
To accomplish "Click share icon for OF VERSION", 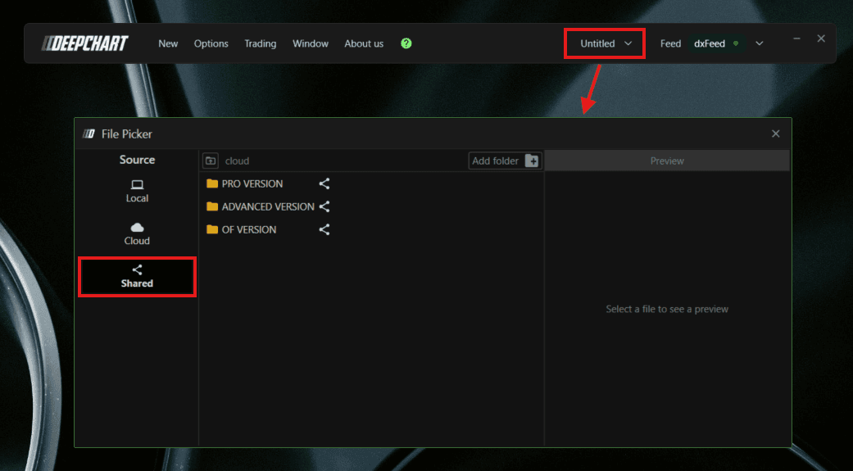I will (x=324, y=229).
